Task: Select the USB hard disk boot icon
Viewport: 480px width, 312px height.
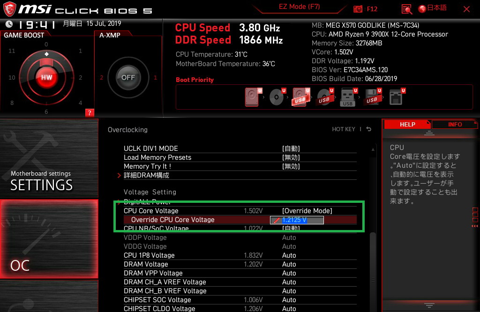Action: click(301, 97)
